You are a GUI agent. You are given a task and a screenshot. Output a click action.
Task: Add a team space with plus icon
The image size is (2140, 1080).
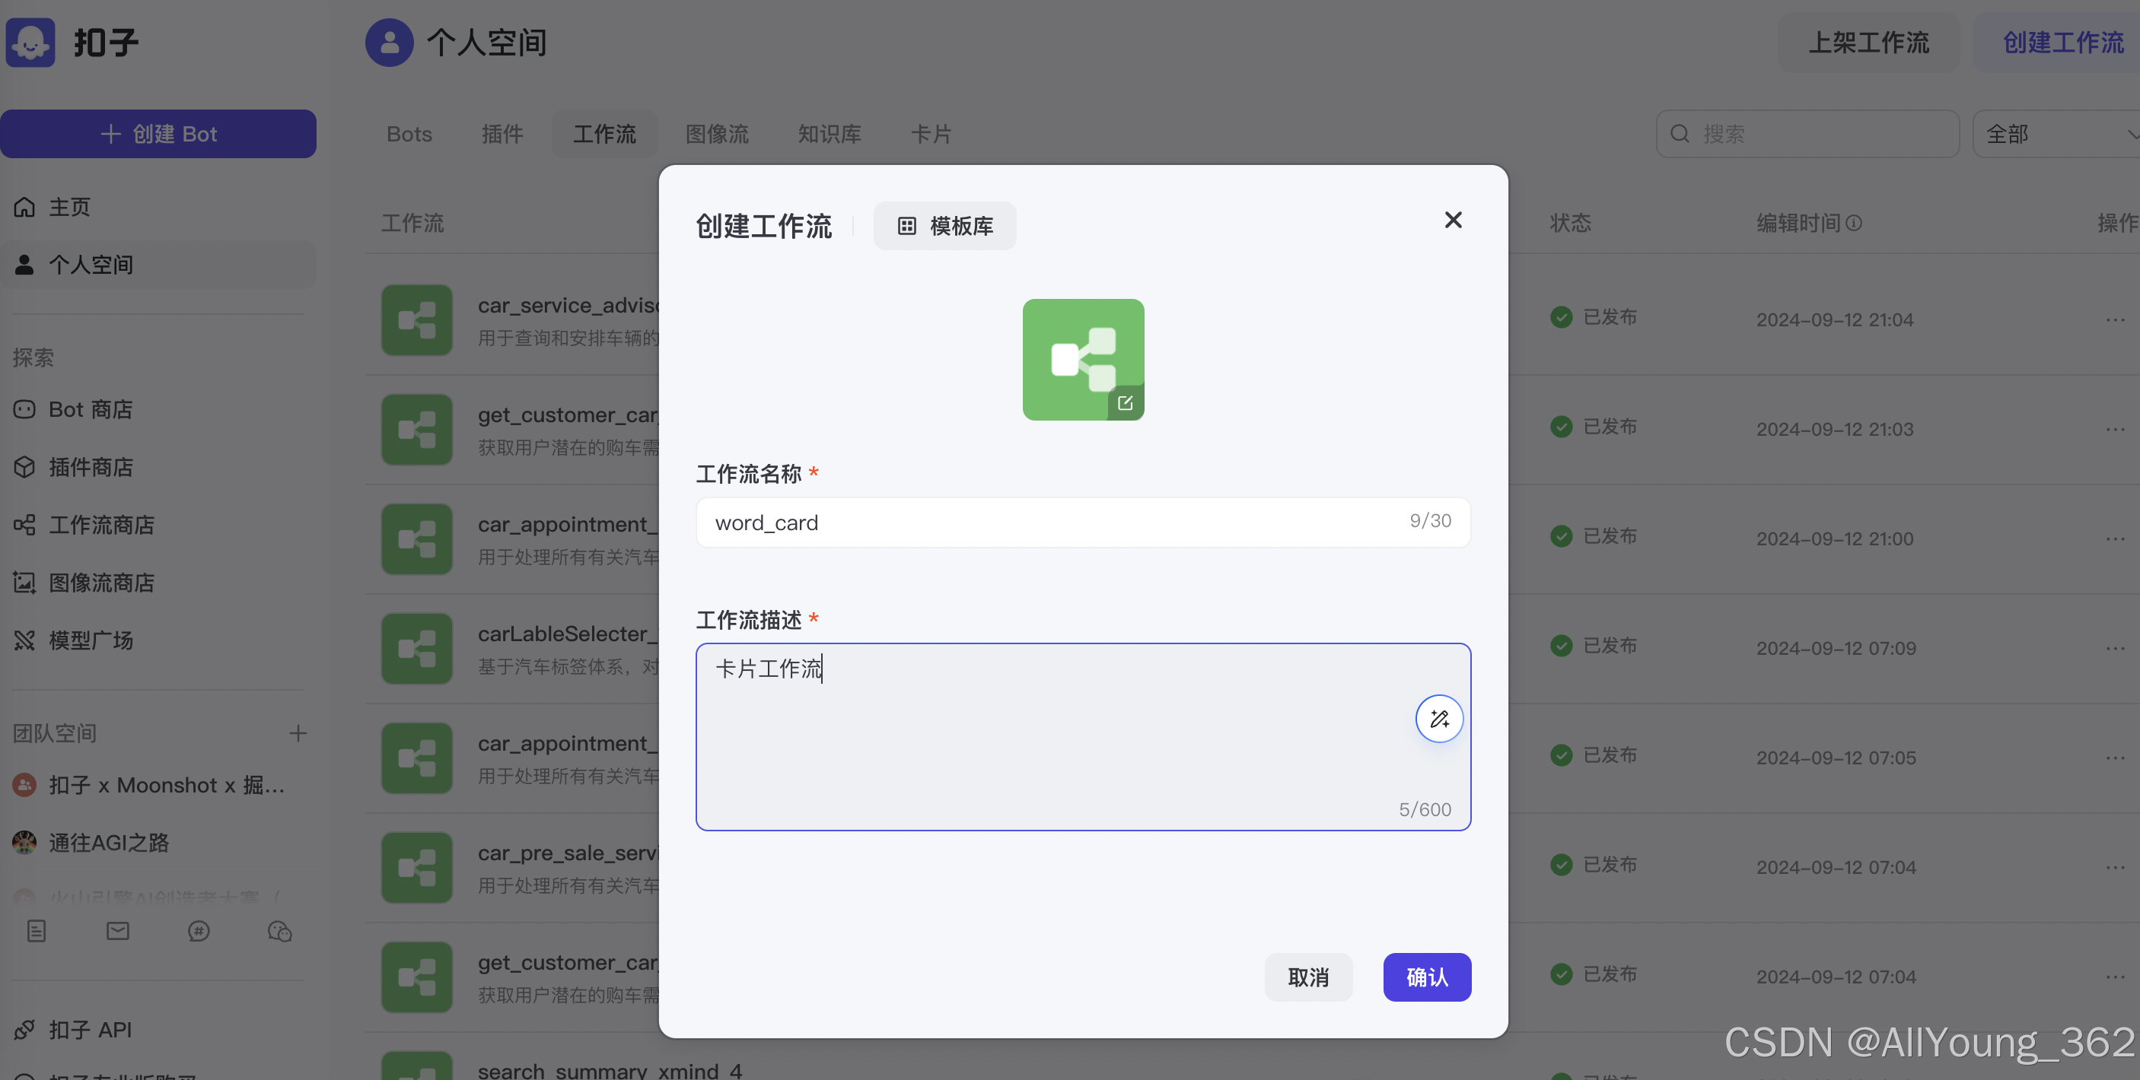click(x=298, y=733)
